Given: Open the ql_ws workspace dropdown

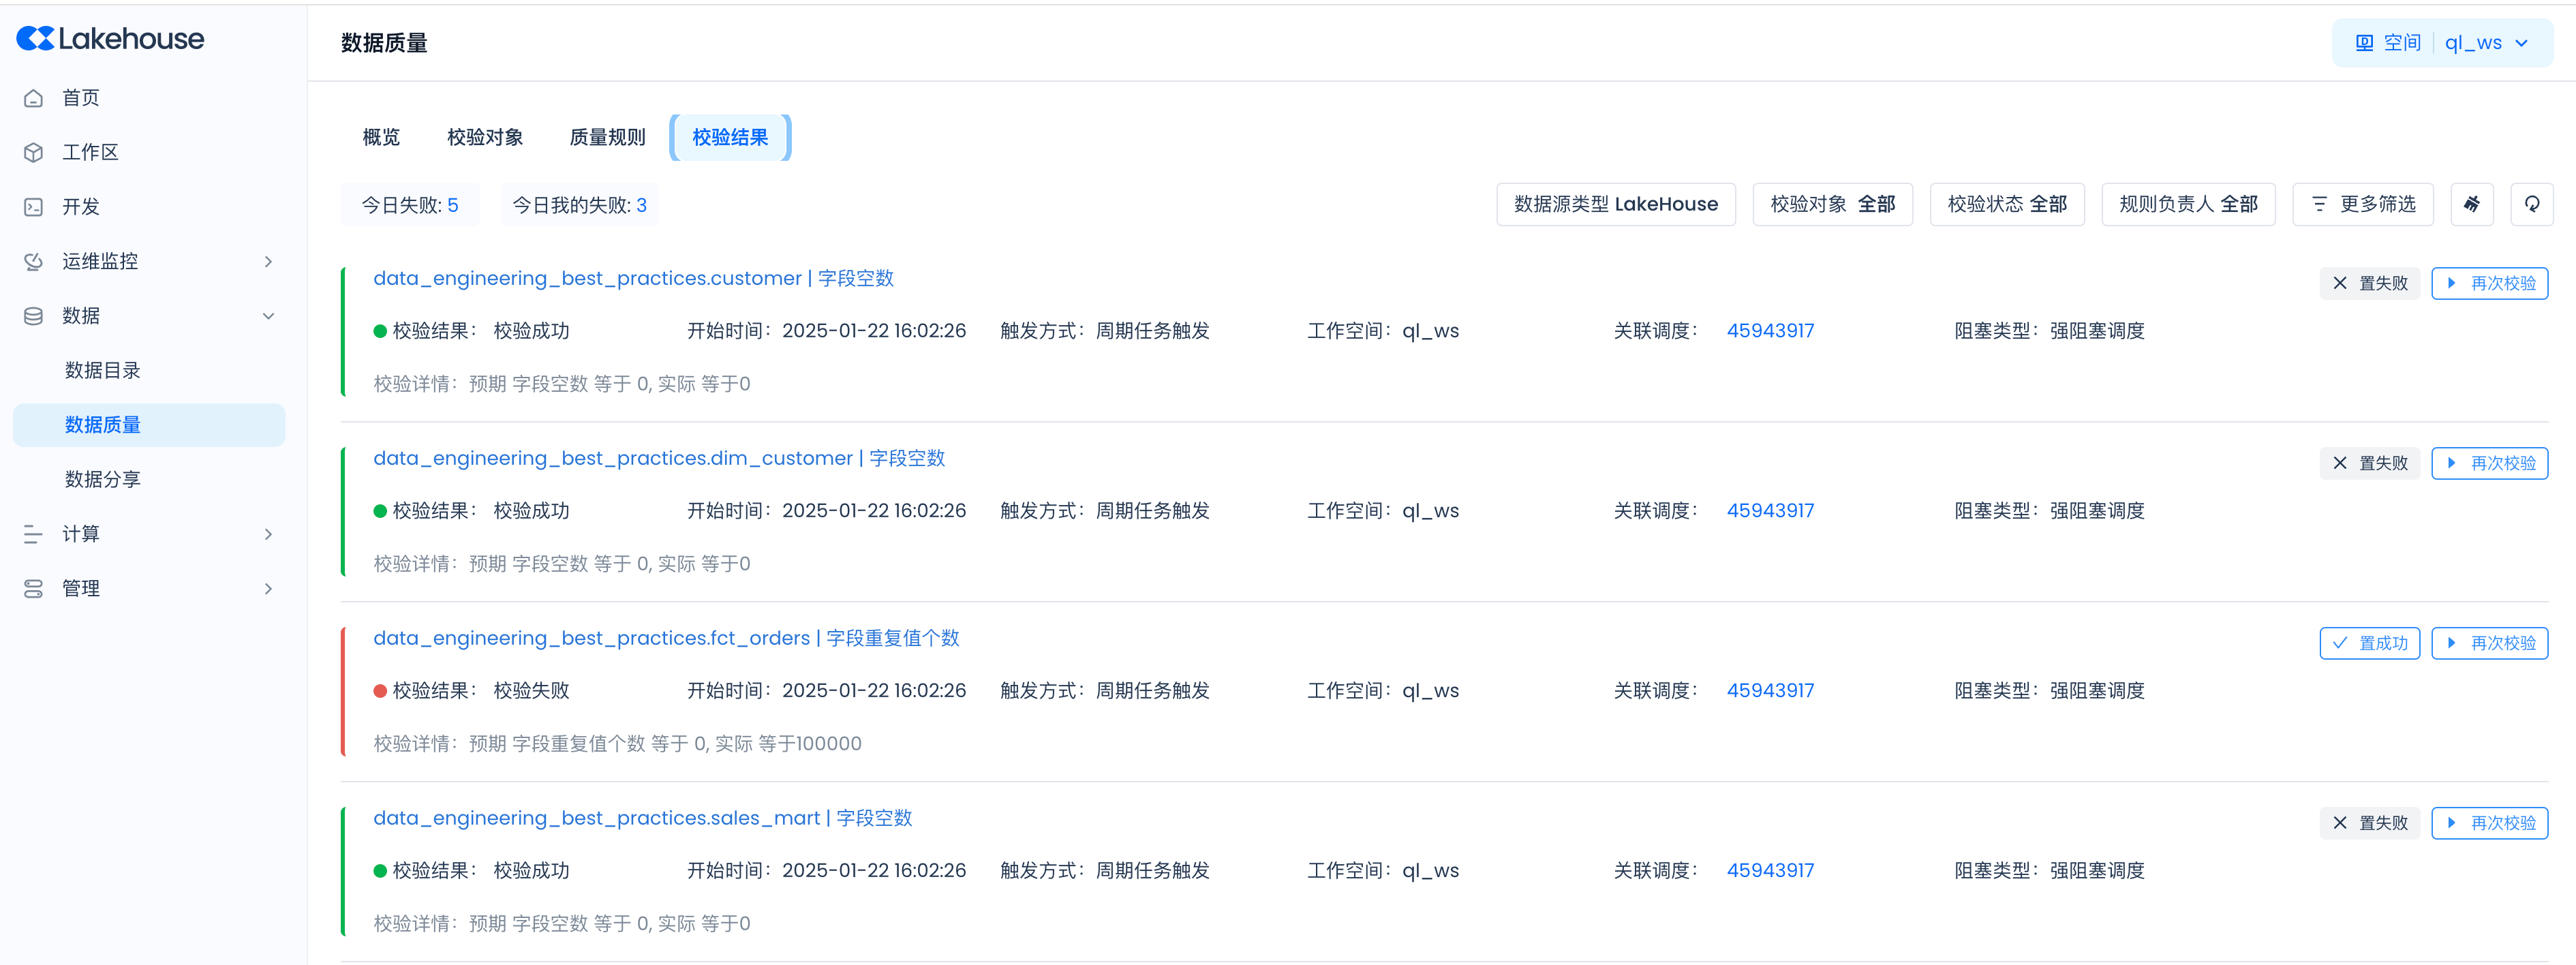Looking at the screenshot, I should (x=2486, y=43).
